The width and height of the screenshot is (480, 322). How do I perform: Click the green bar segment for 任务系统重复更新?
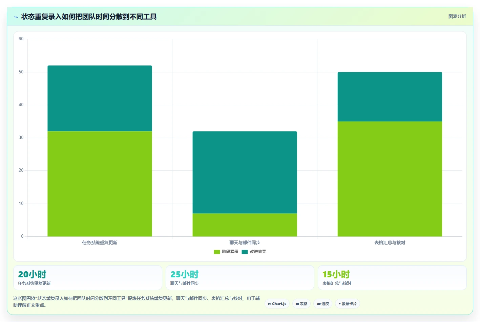(x=100, y=184)
